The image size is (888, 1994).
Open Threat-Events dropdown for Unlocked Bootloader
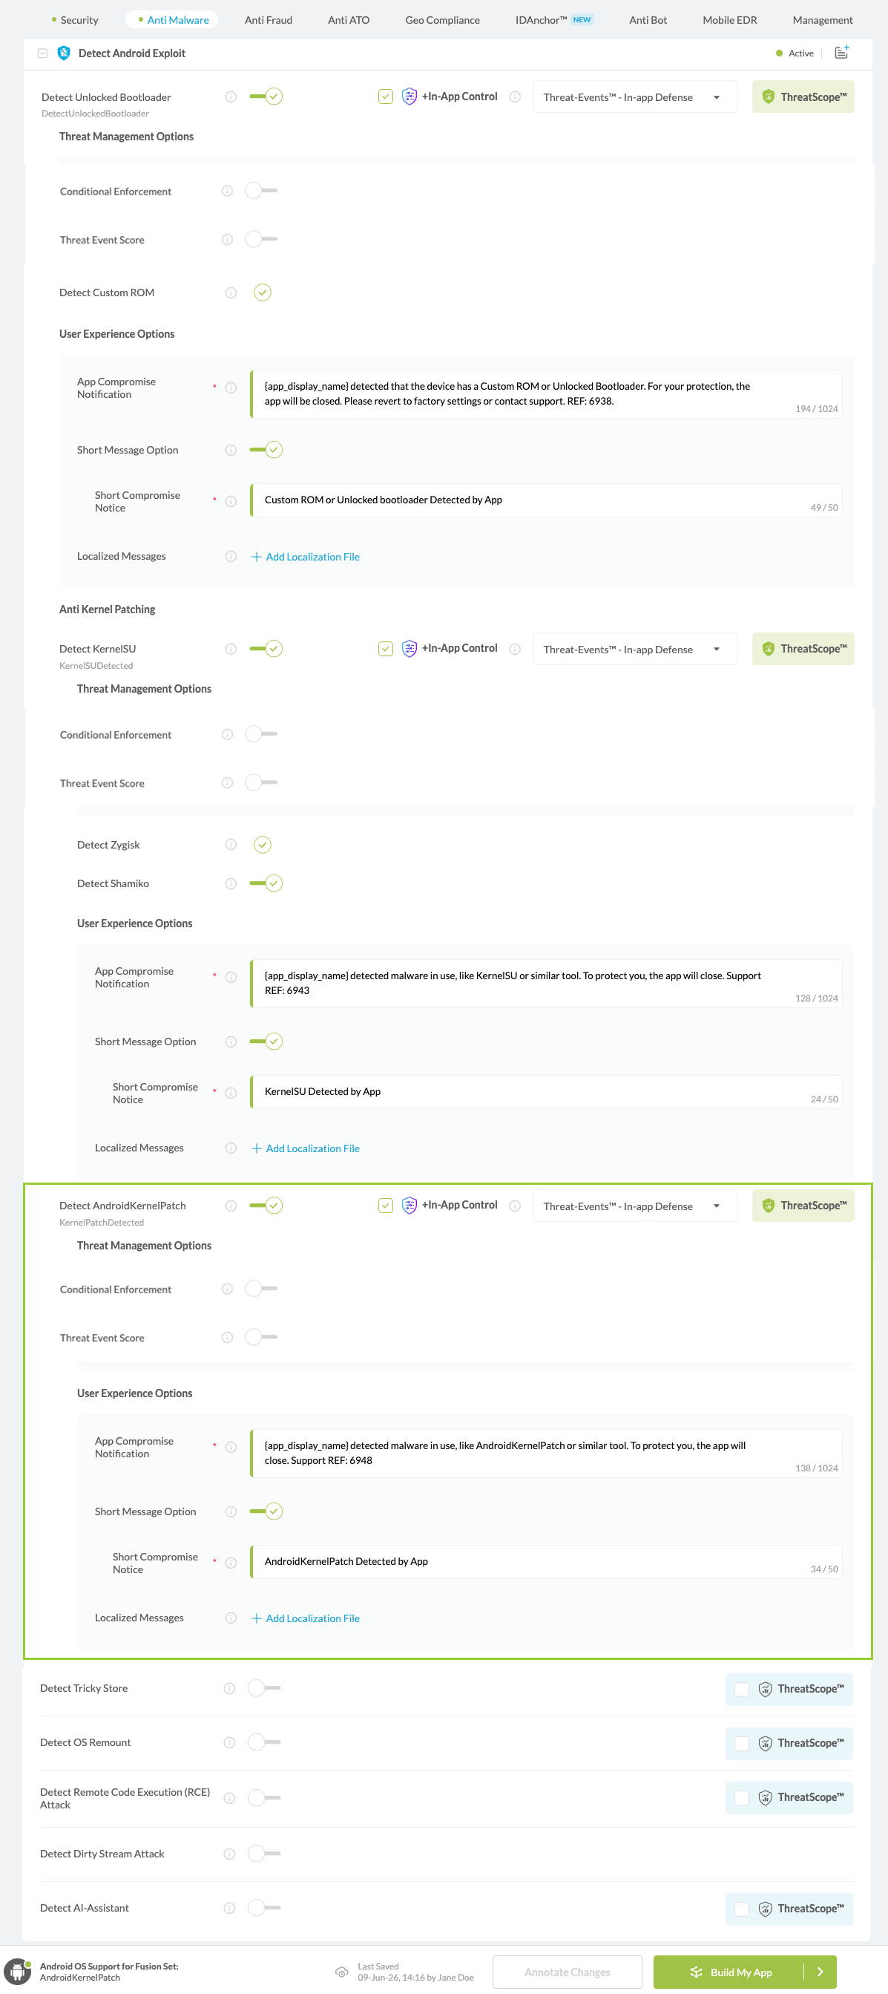[x=634, y=97]
